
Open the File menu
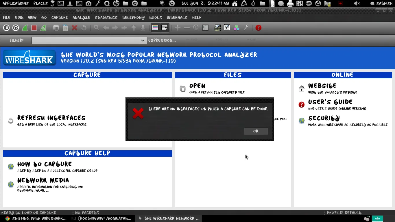point(6,18)
